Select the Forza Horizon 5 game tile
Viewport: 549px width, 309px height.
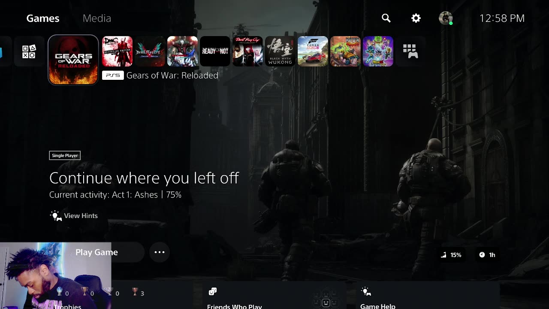313,51
